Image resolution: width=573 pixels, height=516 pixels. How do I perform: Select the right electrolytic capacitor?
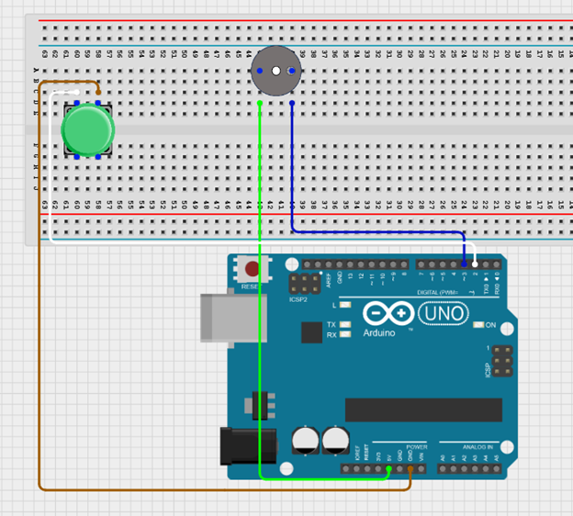pyautogui.click(x=335, y=440)
